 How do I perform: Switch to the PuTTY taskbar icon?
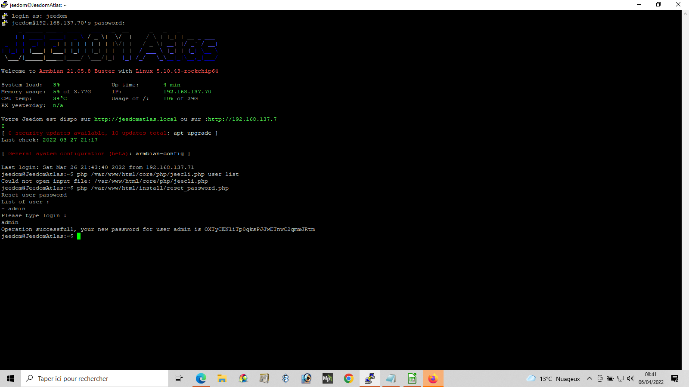(x=369, y=378)
